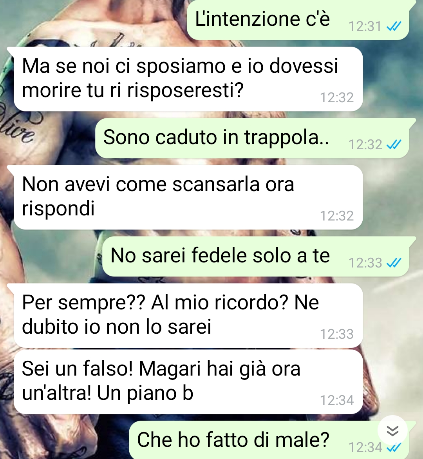Tap message "Sei un falso! Magari hai già ora"

click(188, 381)
